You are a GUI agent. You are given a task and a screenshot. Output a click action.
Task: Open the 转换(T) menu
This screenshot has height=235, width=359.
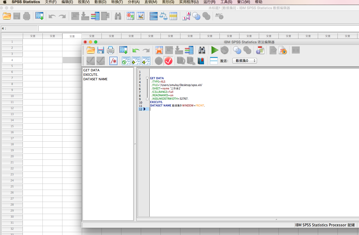point(117,2)
